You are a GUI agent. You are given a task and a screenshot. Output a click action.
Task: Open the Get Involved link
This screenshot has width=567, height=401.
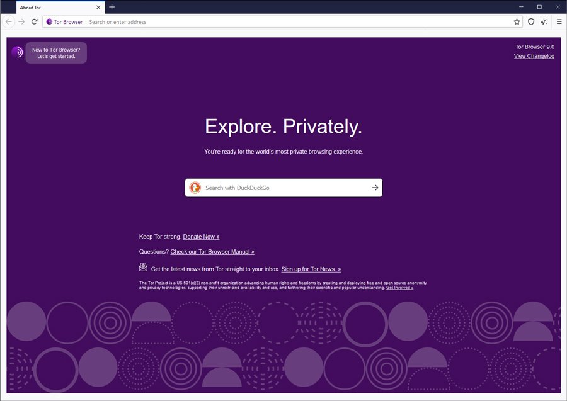pyautogui.click(x=399, y=286)
